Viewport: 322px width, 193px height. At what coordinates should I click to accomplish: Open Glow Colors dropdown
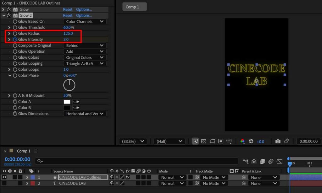coord(85,57)
